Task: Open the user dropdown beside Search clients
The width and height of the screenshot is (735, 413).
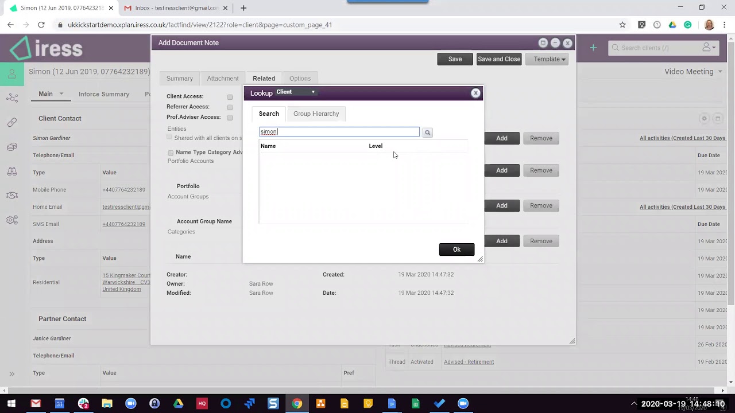Action: [710, 48]
